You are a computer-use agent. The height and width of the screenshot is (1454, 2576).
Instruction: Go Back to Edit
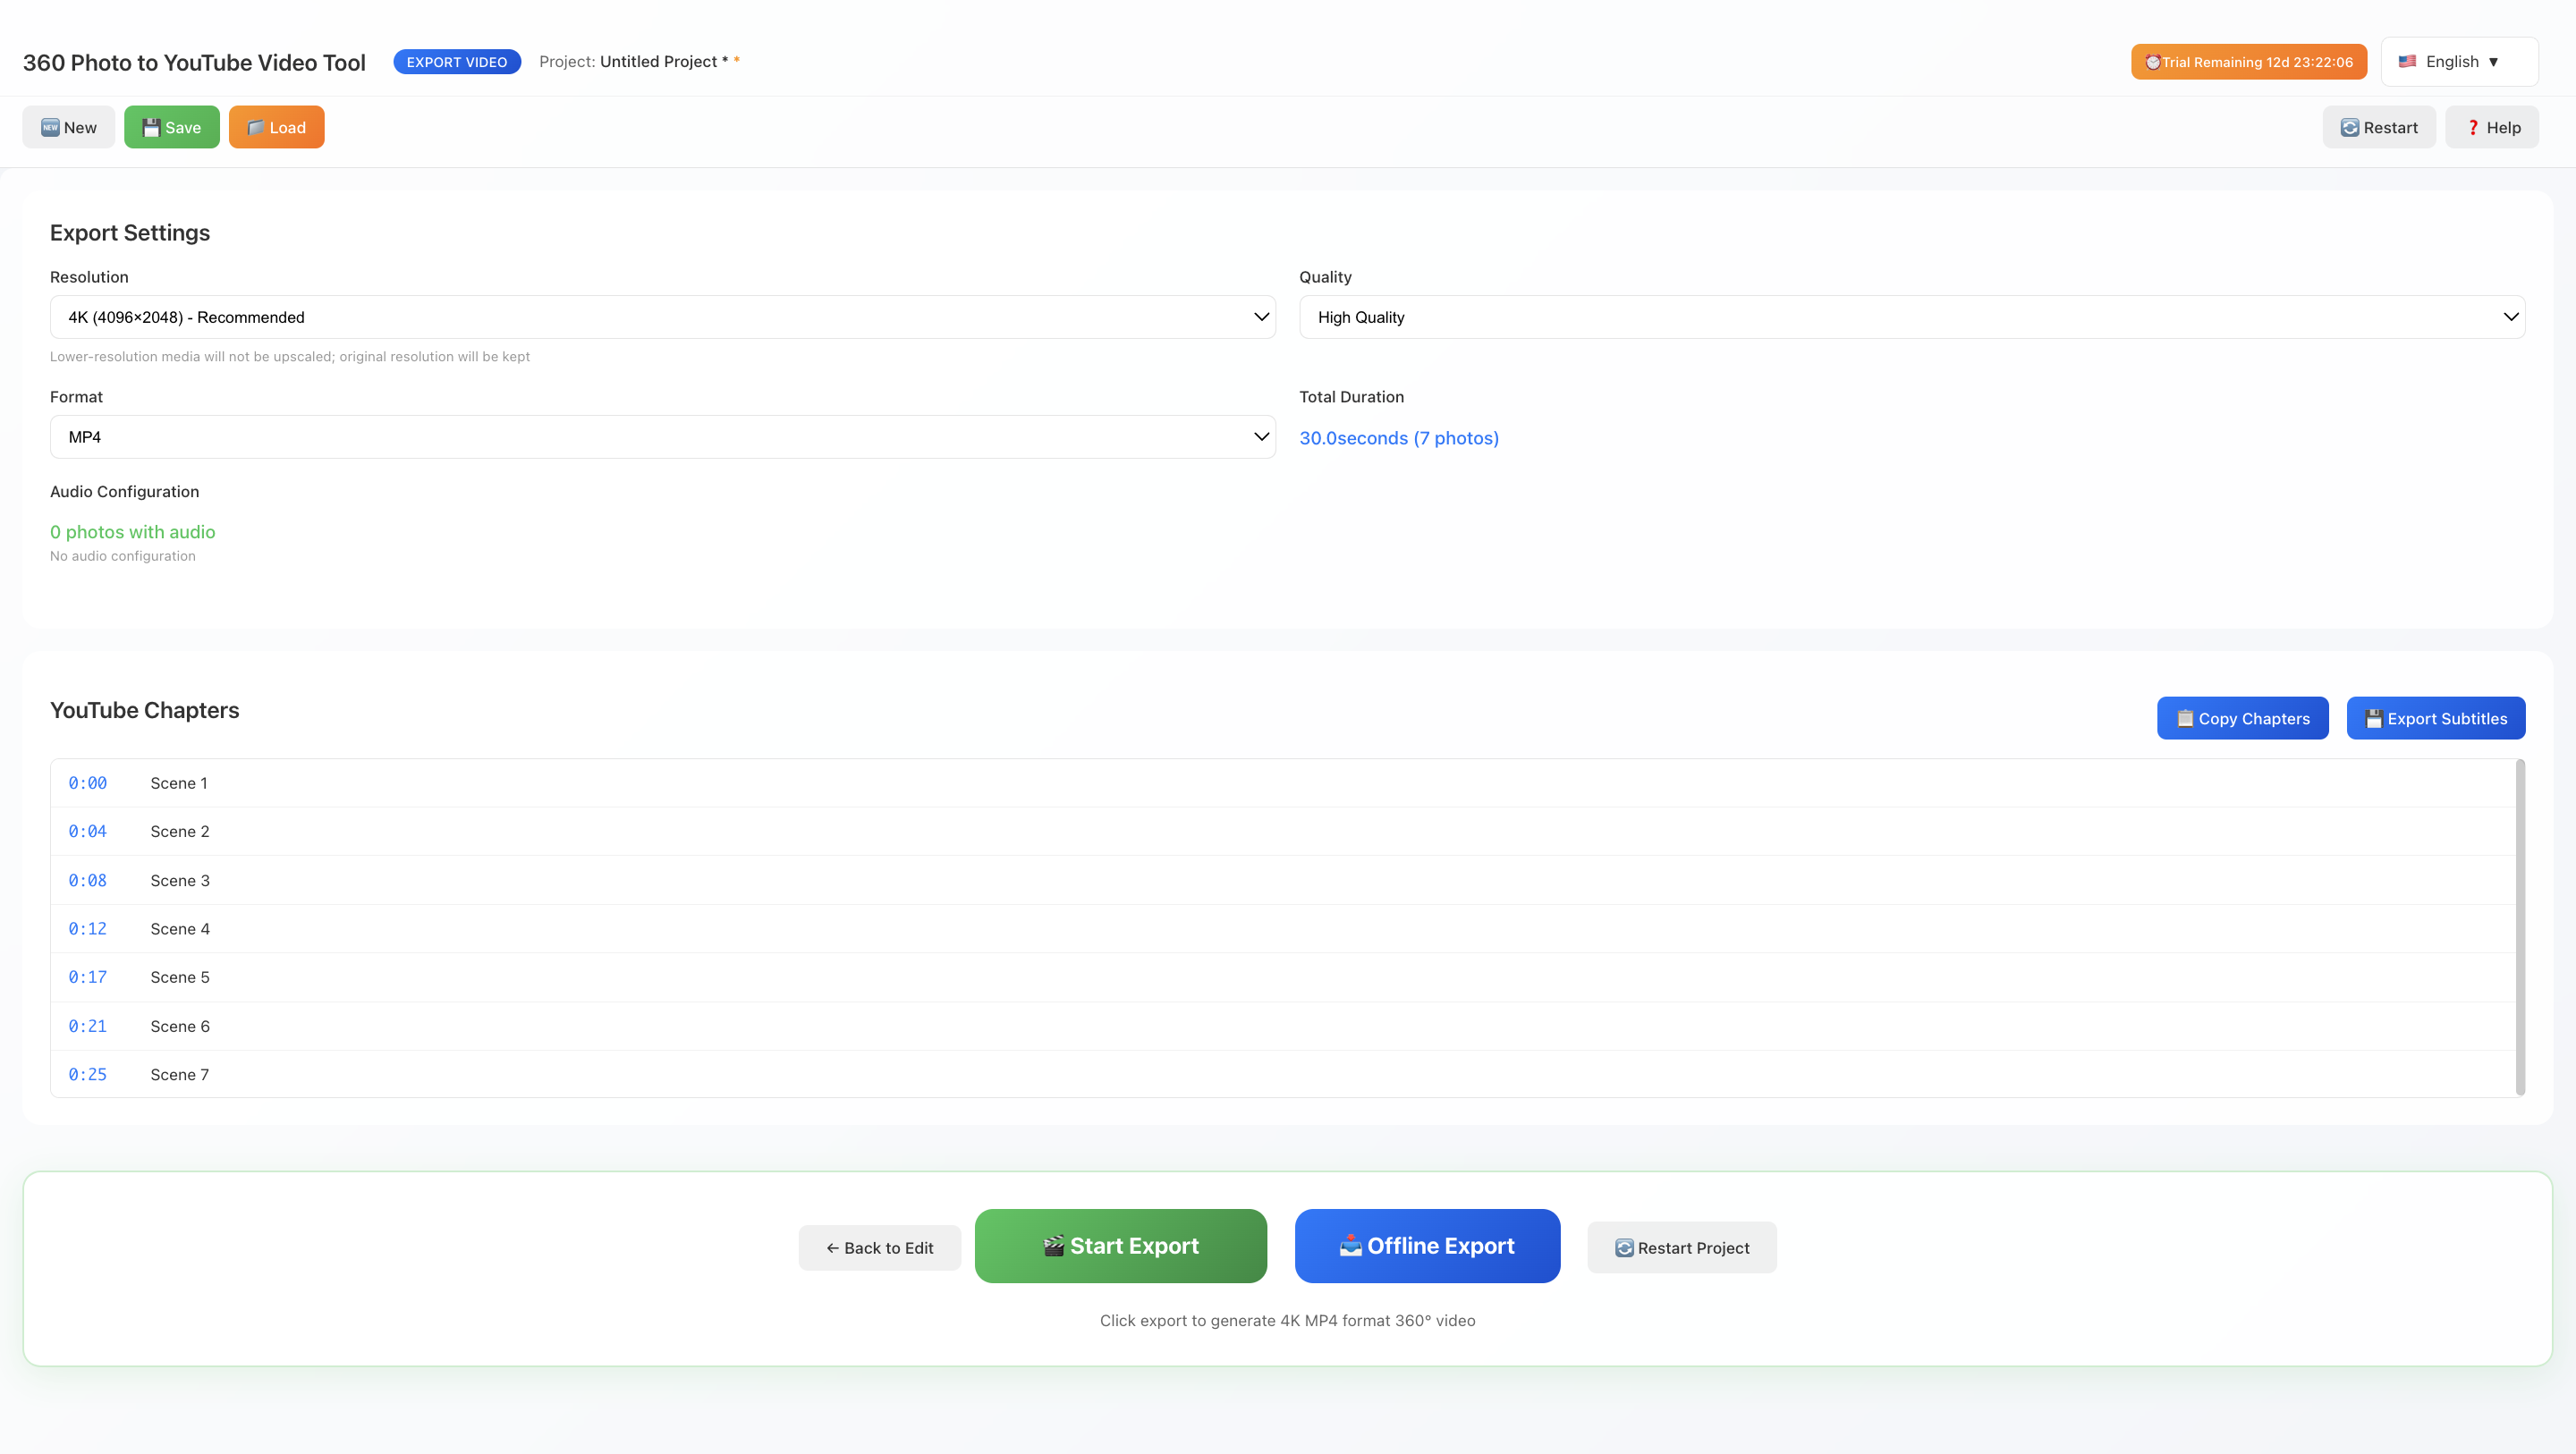[x=879, y=1248]
